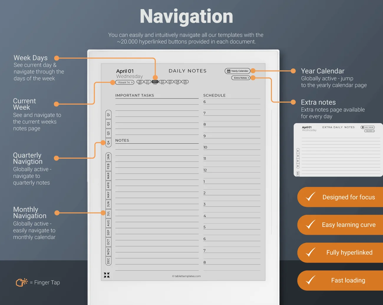Select the 05 Sun day pill

(x=185, y=82)
